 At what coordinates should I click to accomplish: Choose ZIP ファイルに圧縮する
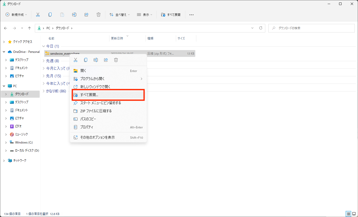108,111
